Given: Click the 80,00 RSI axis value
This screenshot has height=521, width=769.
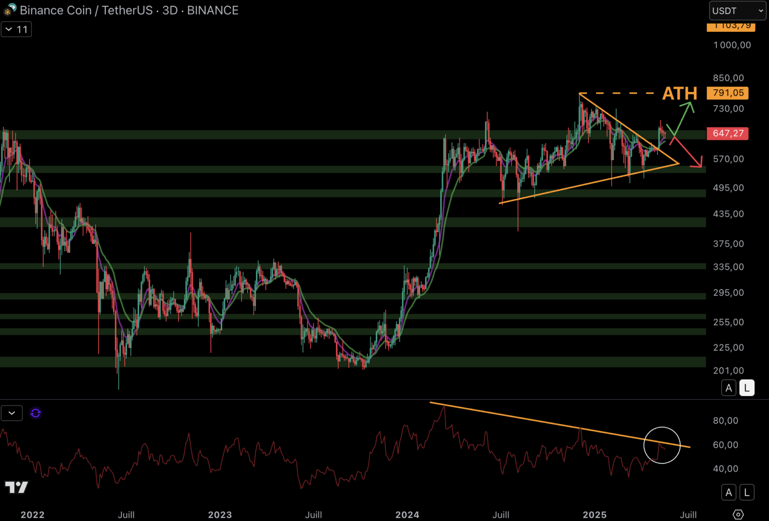Looking at the screenshot, I should [x=726, y=421].
